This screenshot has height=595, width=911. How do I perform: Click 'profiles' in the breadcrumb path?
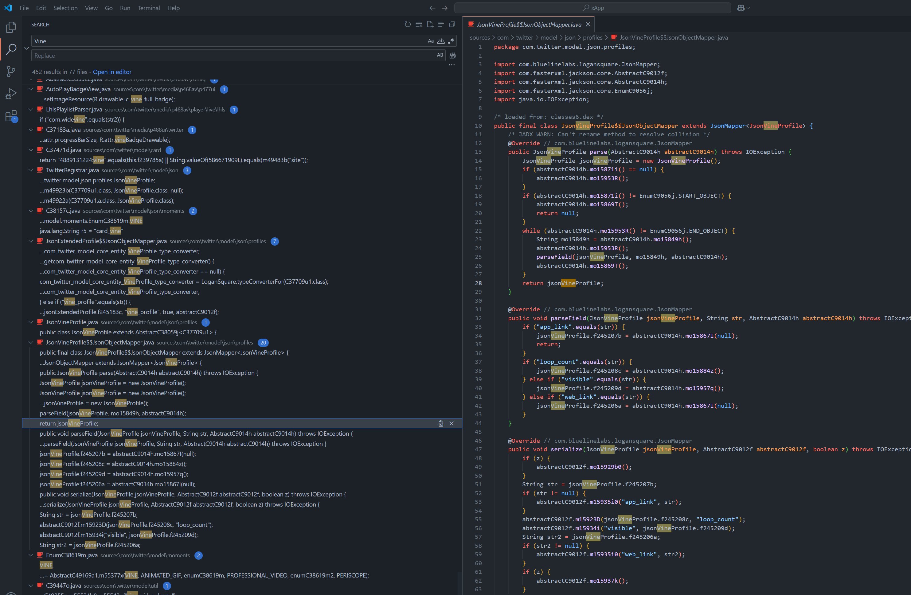click(x=592, y=37)
